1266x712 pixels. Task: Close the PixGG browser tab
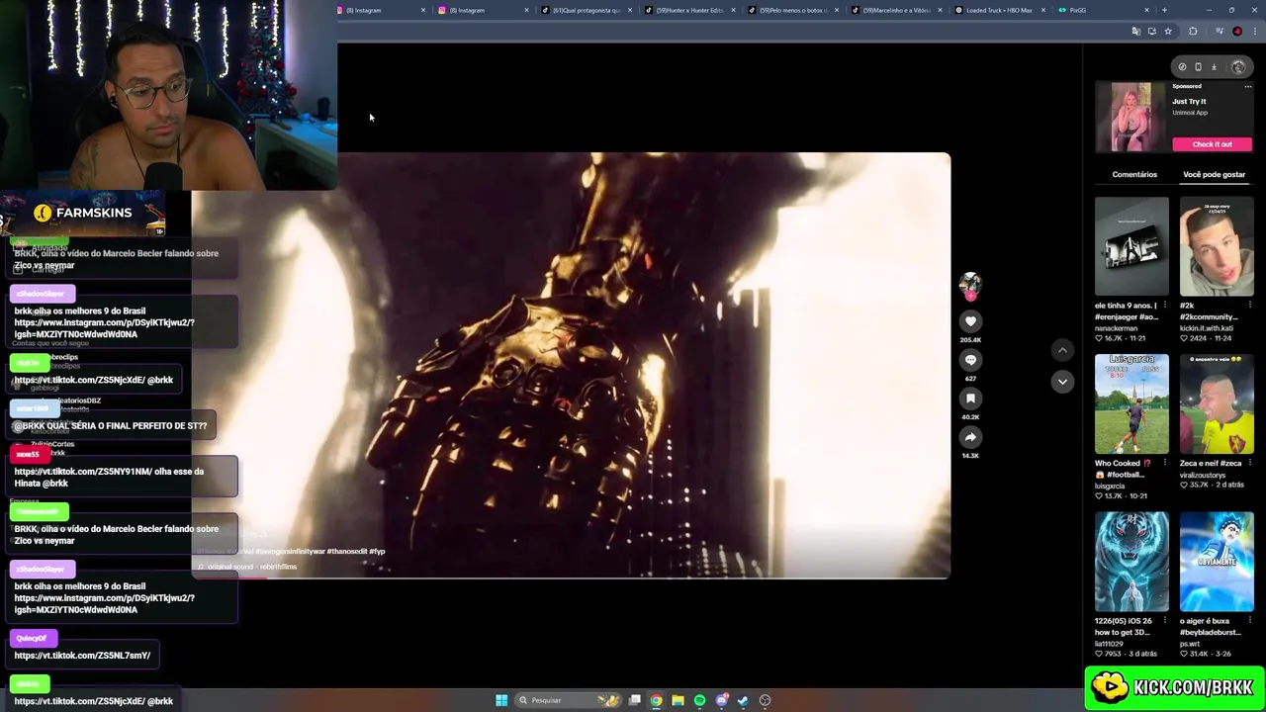pyautogui.click(x=1147, y=10)
